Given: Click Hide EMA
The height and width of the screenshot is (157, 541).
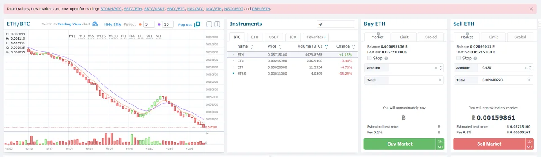Looking at the screenshot, I should [x=112, y=24].
